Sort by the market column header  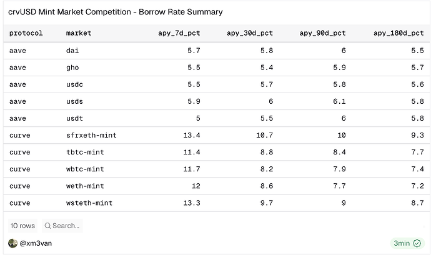coord(79,33)
